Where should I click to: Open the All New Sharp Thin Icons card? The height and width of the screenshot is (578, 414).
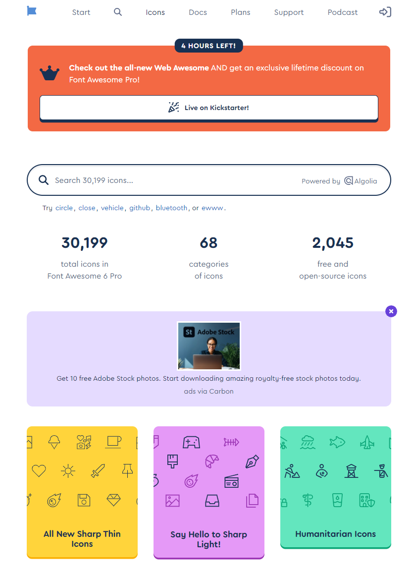click(x=82, y=492)
